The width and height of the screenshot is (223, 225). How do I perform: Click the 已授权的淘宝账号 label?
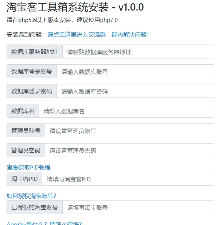(x=35, y=207)
